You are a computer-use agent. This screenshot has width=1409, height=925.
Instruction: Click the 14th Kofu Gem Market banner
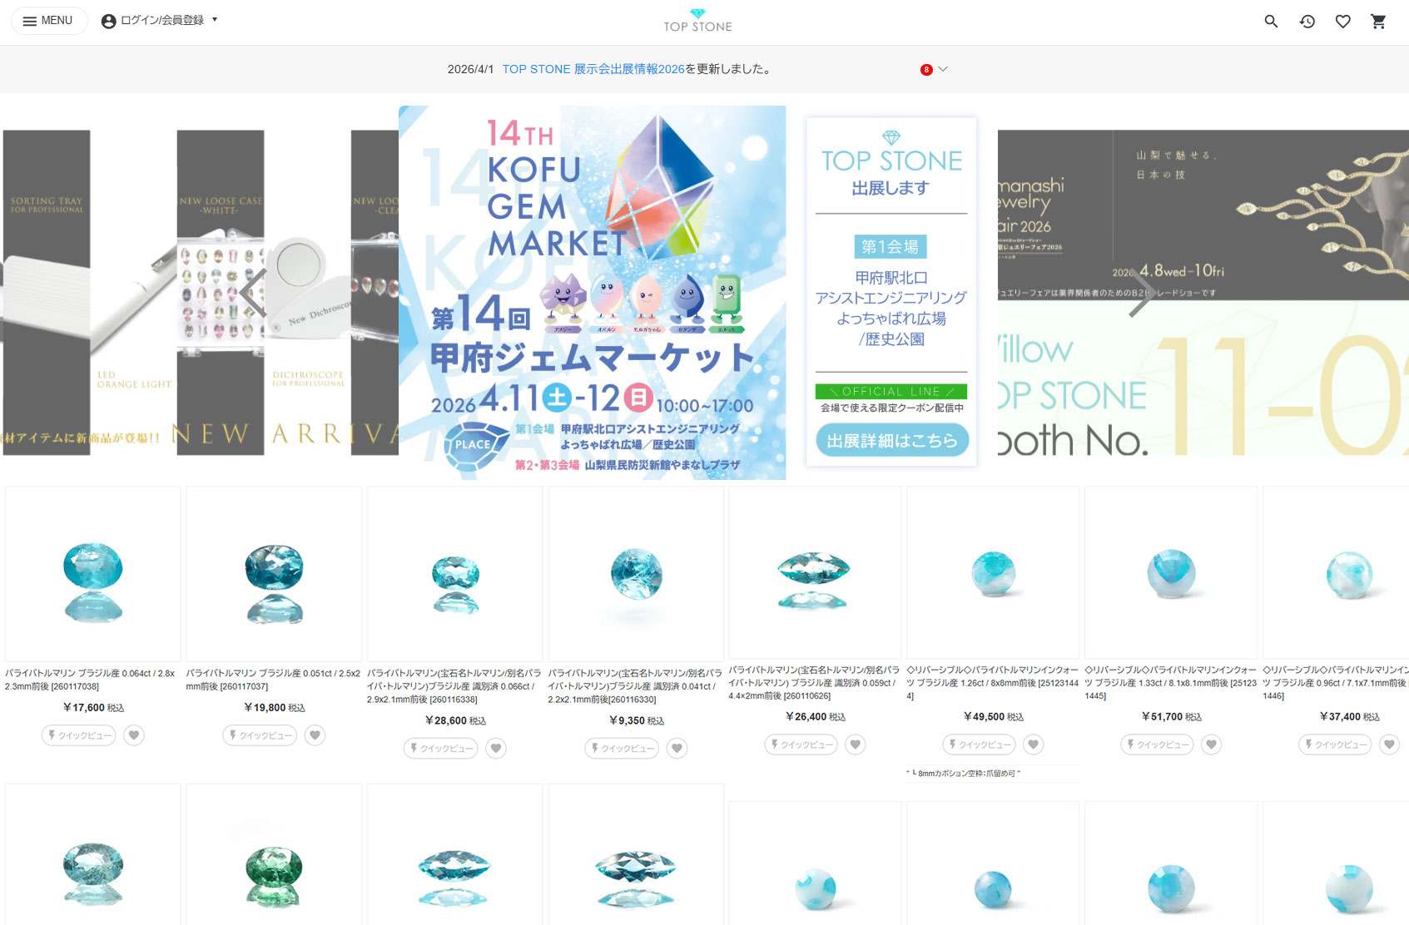[592, 292]
